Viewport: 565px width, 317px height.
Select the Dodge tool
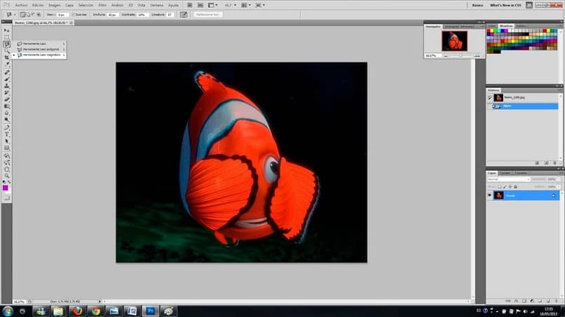pyautogui.click(x=7, y=120)
